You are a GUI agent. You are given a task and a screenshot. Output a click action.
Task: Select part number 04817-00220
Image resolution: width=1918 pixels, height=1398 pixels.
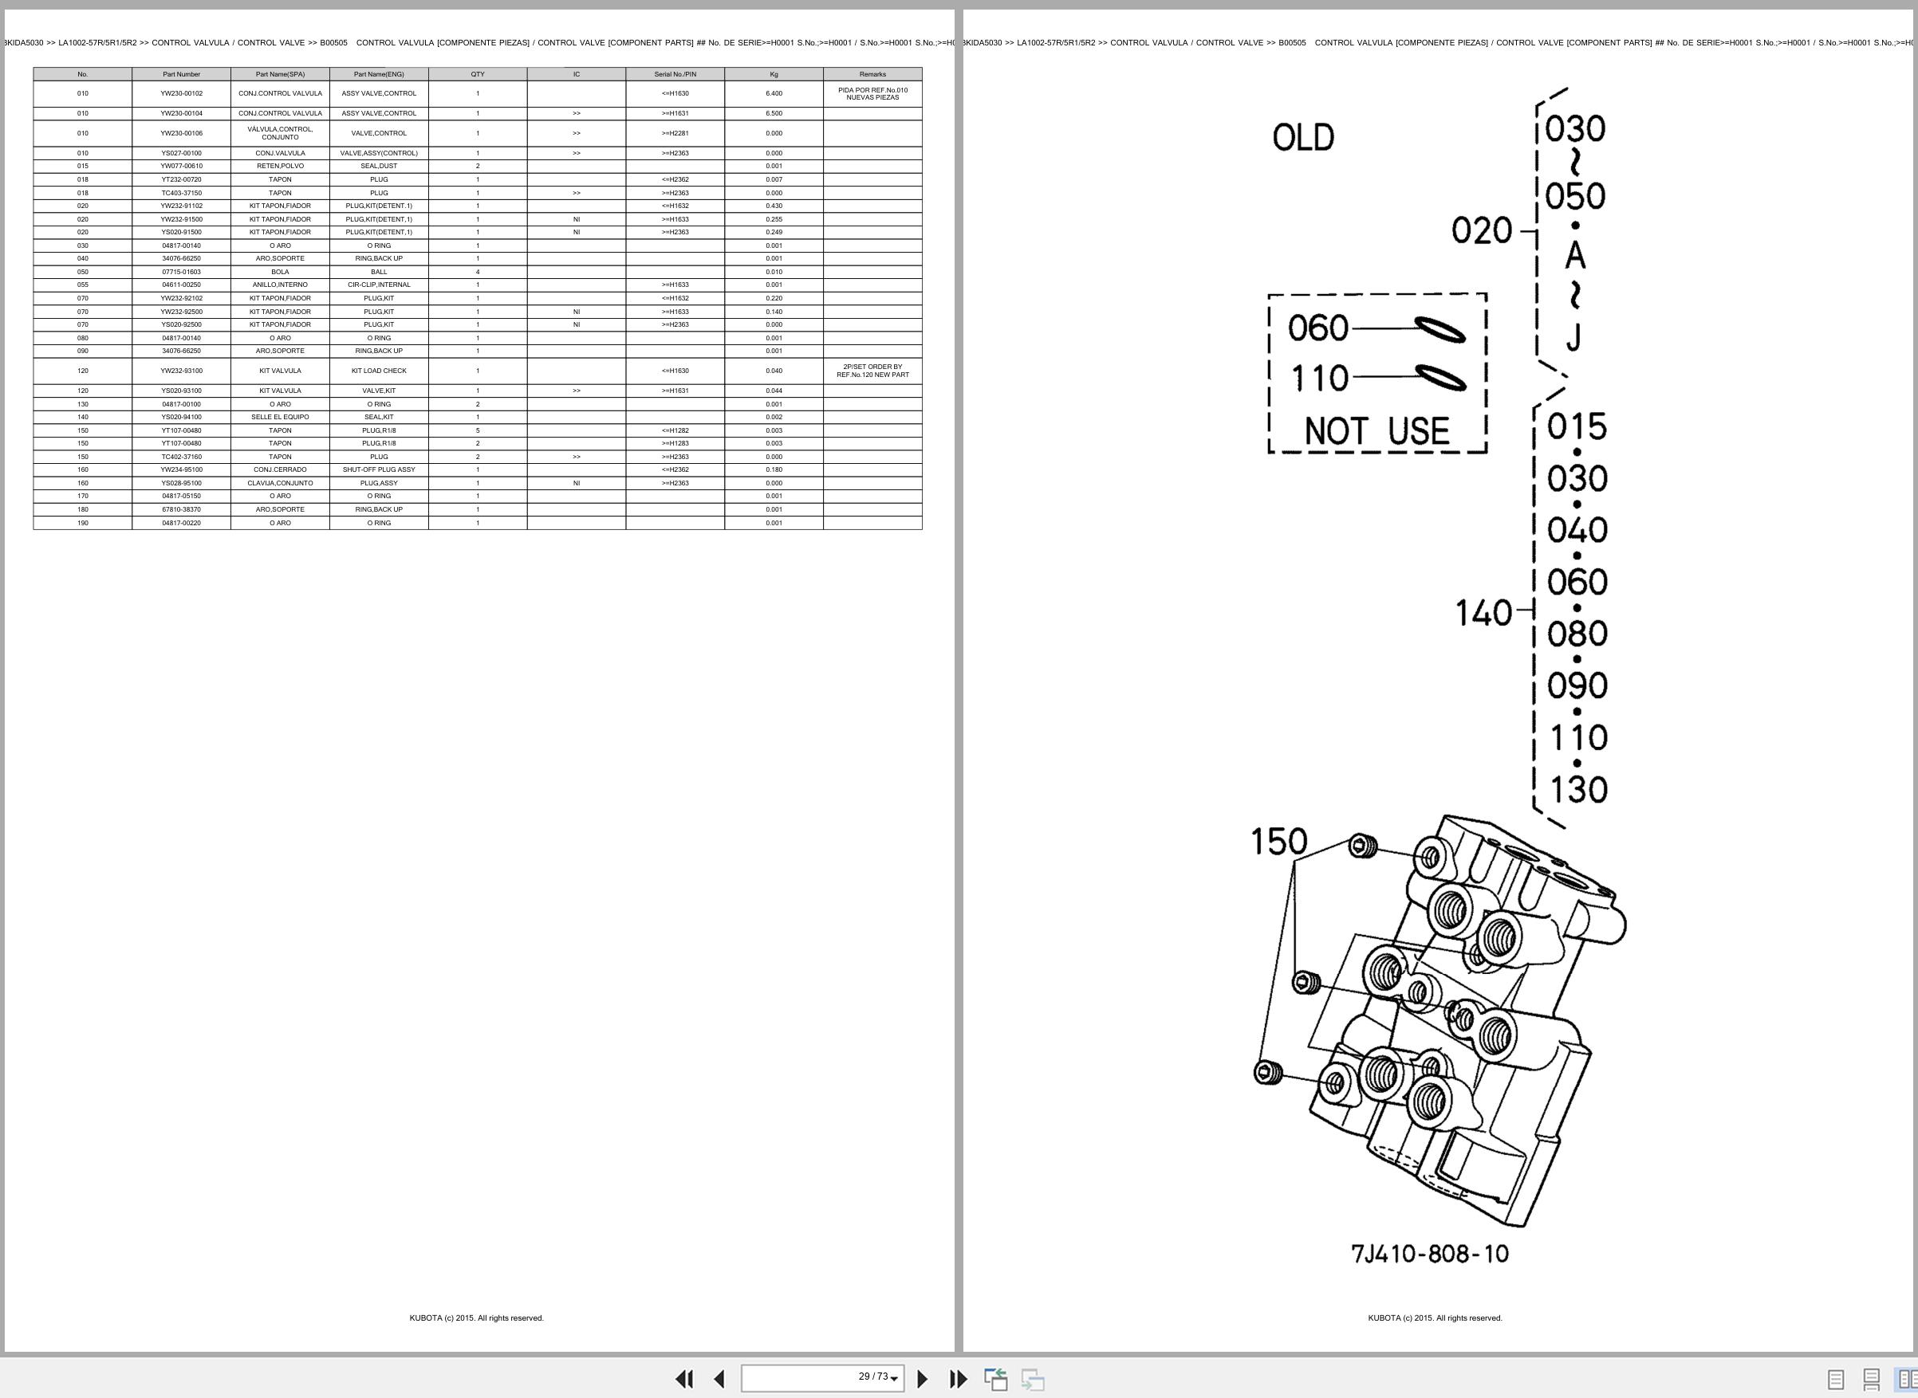pos(181,523)
